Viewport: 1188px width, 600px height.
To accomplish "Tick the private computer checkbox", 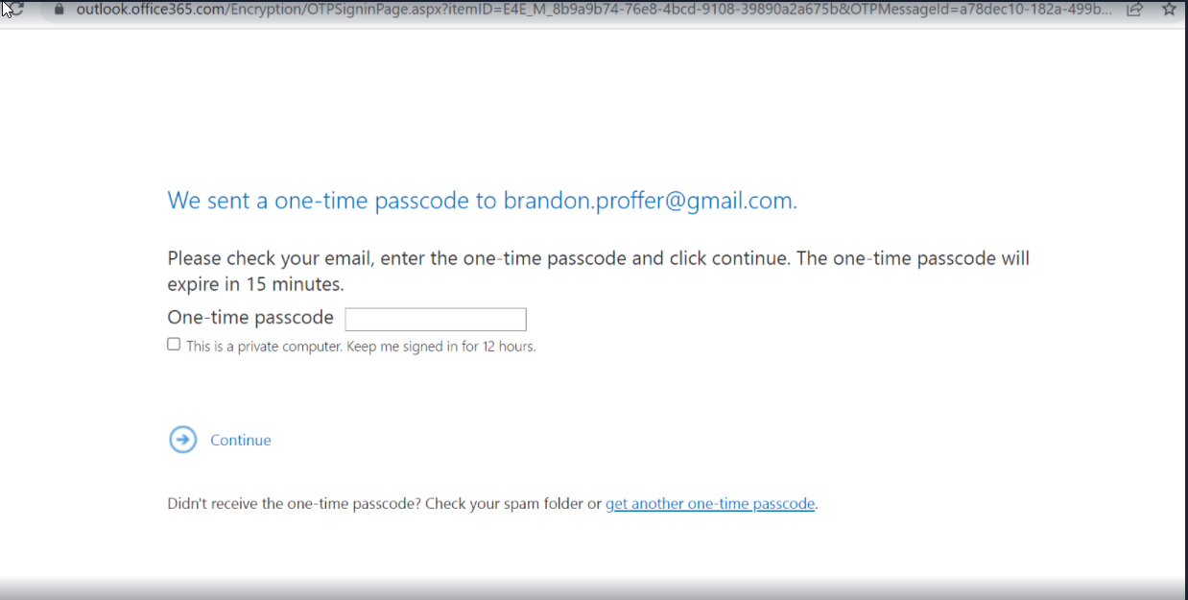I will click(174, 344).
